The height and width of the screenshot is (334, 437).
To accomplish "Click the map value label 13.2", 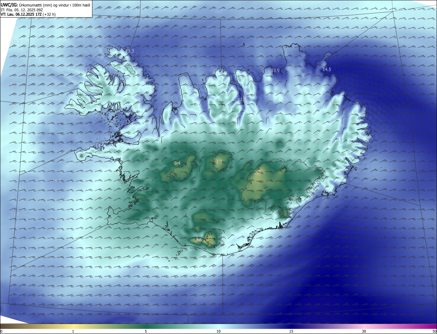I will coord(129,122).
